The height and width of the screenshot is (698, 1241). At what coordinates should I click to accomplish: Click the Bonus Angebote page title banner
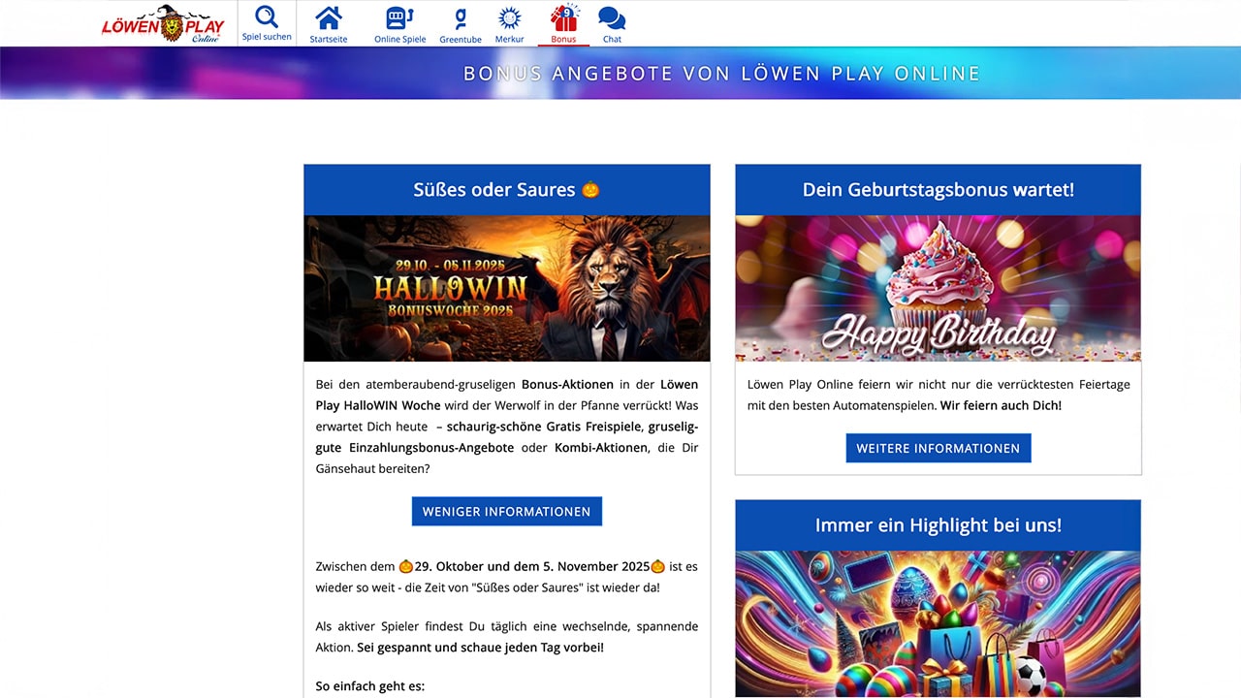click(721, 73)
